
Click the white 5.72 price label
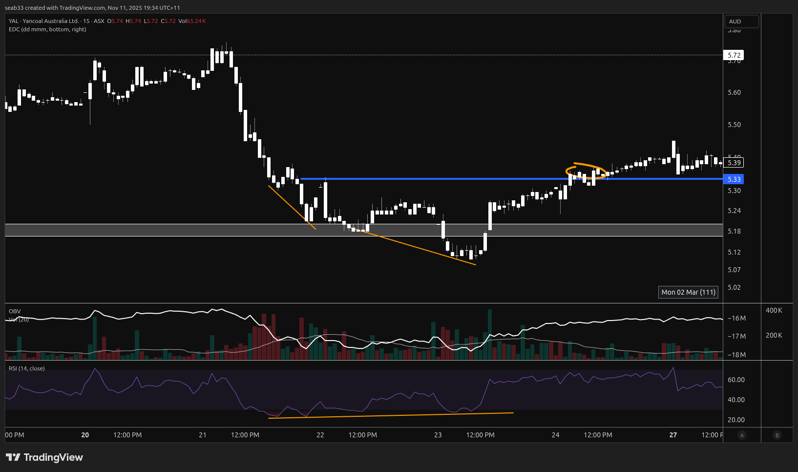(734, 55)
